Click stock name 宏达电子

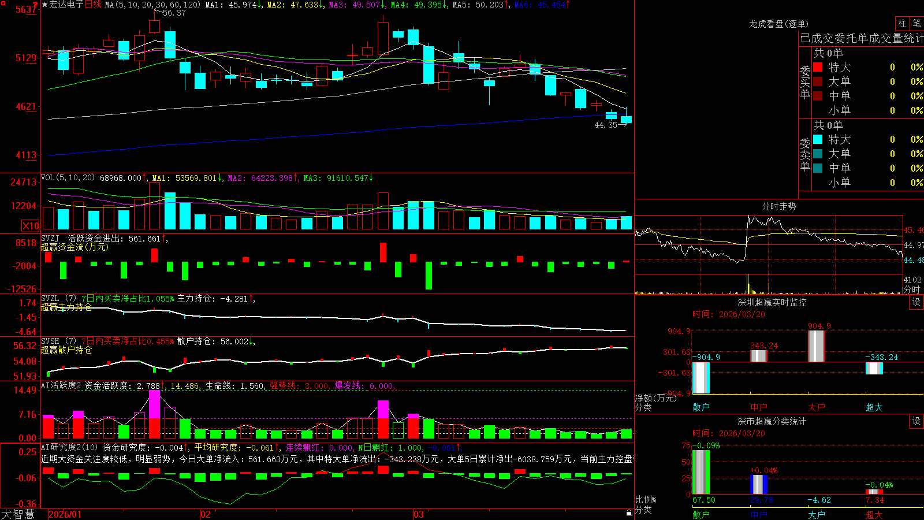point(66,5)
